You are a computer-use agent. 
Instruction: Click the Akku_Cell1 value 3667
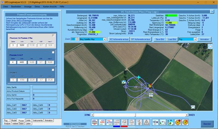coord(25,105)
